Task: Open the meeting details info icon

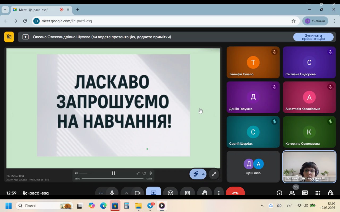Action: click(279, 193)
